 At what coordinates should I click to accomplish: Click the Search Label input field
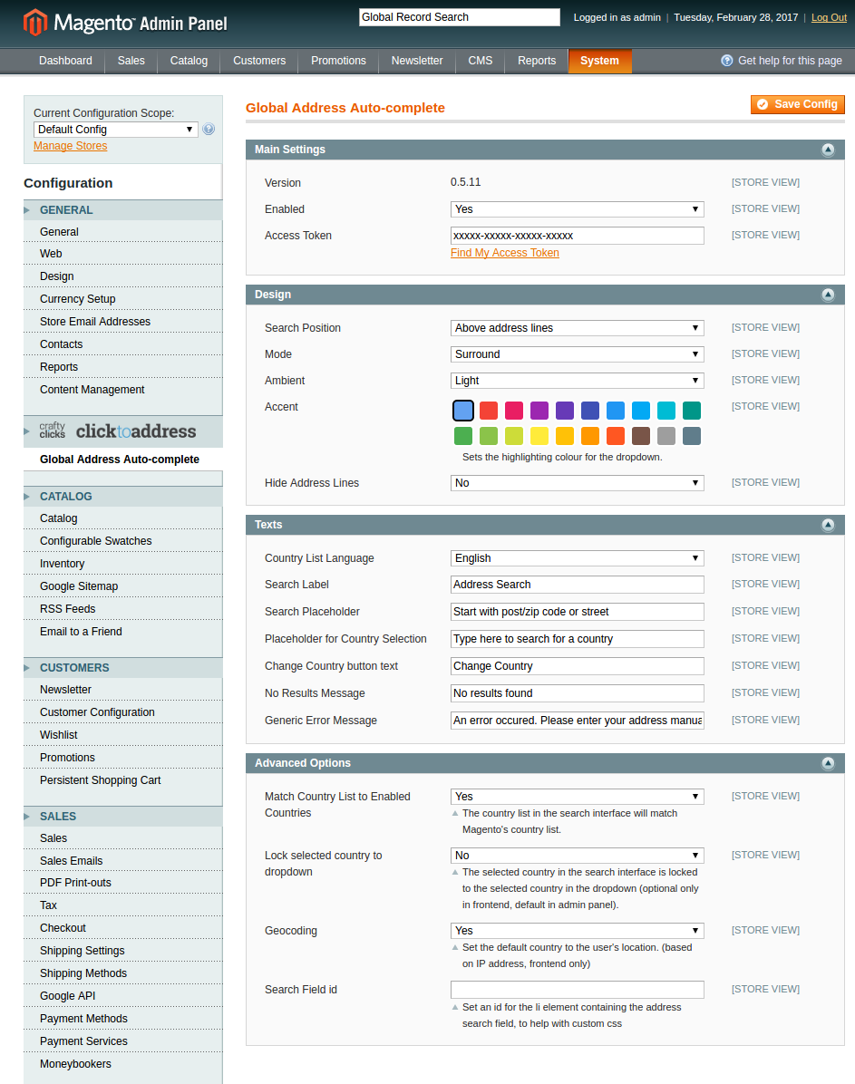coord(577,585)
